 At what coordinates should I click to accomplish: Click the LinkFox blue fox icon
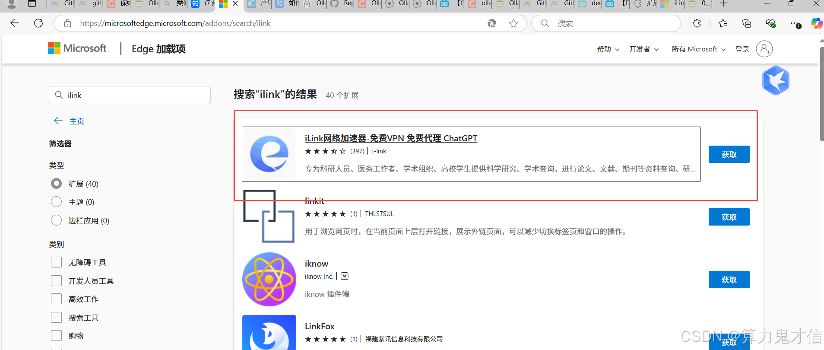click(269, 332)
